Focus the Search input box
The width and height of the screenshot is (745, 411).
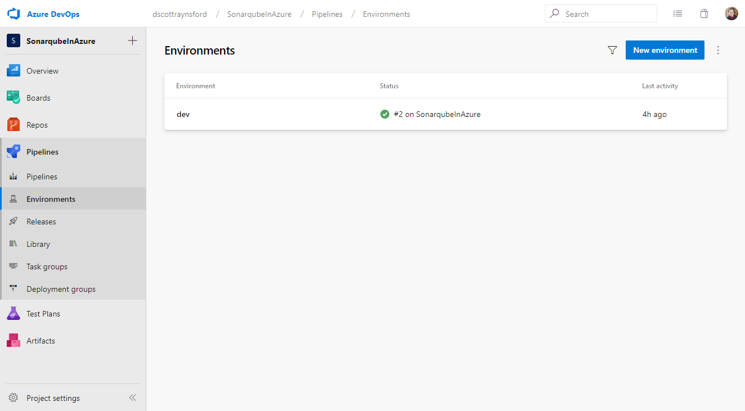click(x=601, y=13)
